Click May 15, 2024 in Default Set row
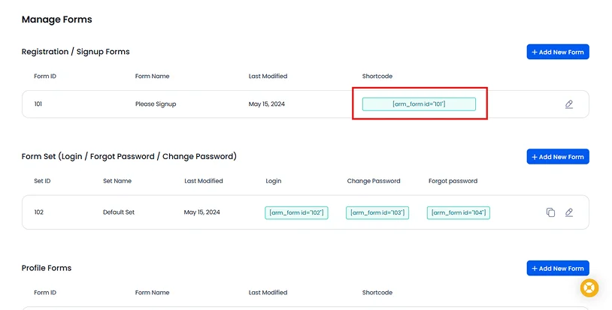Image resolution: width=612 pixels, height=310 pixels. pyautogui.click(x=201, y=212)
